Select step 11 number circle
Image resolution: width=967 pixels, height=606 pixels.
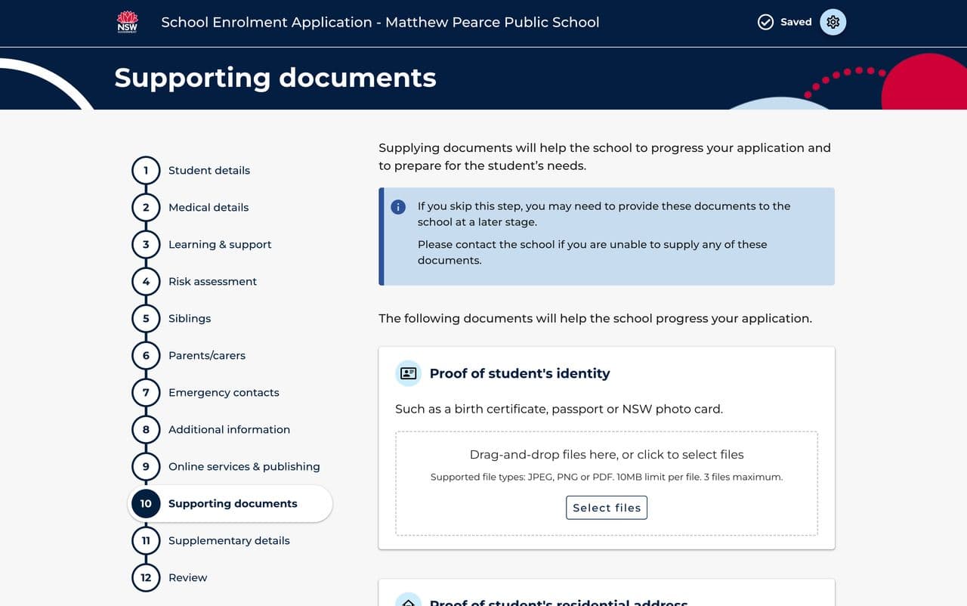[146, 540]
